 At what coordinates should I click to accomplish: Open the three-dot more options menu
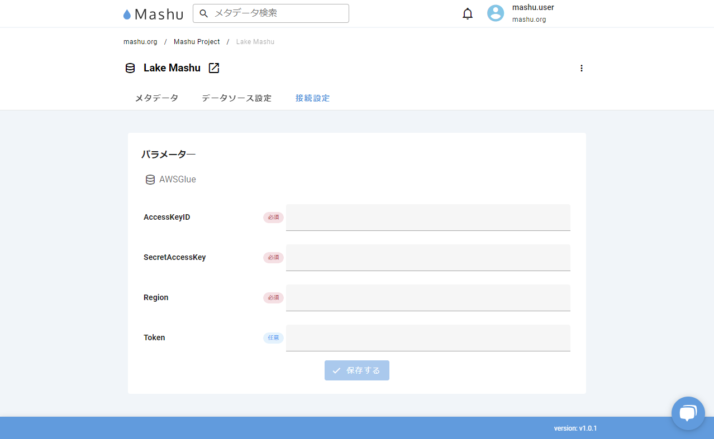tap(581, 68)
